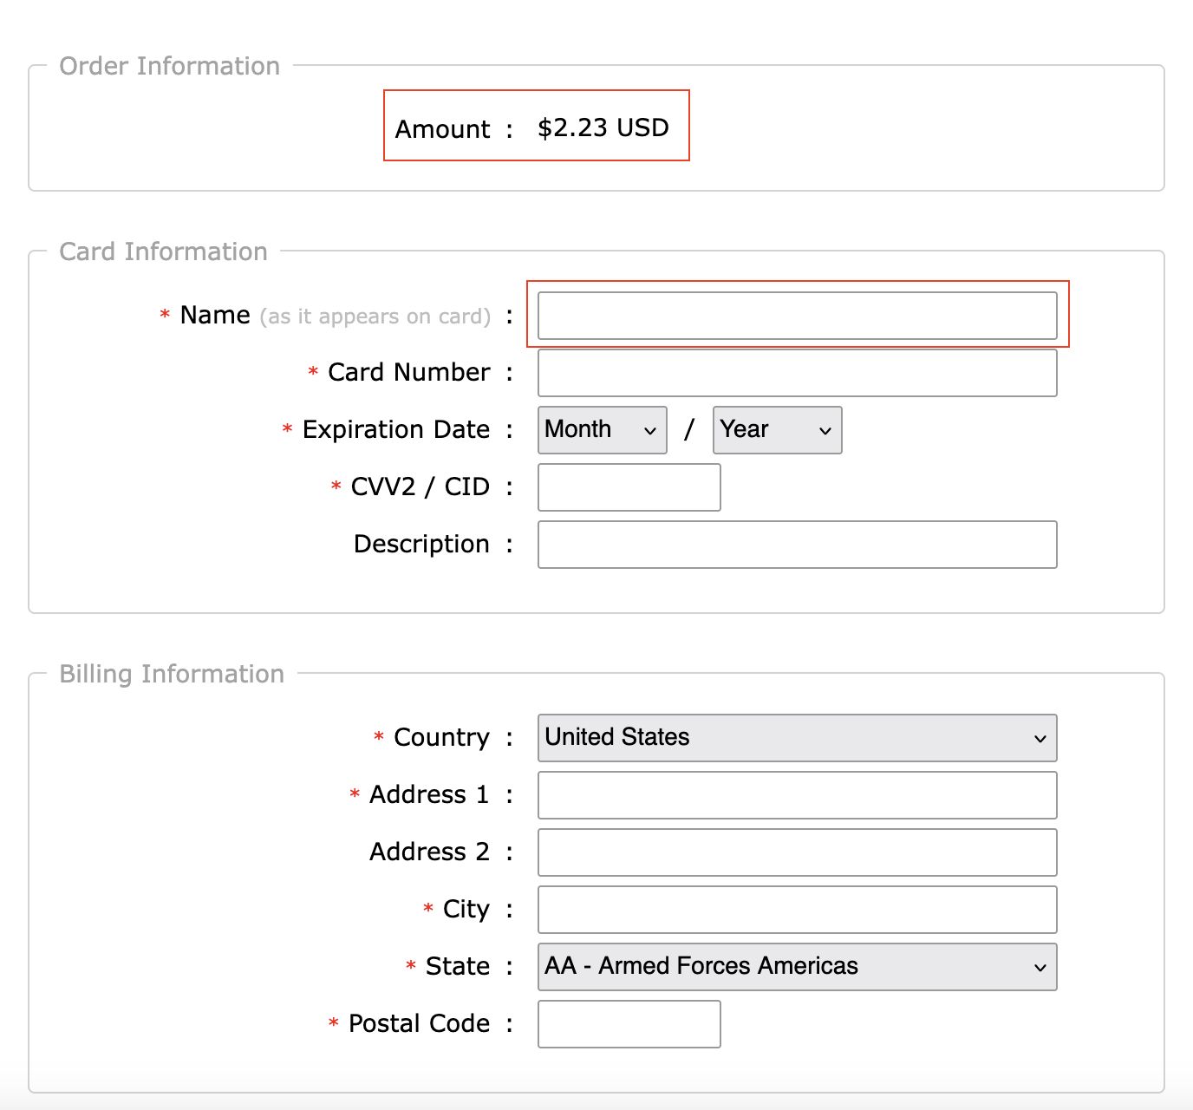Viewport: 1193px width, 1110px height.
Task: Click into the Address 1 field
Action: pyautogui.click(x=797, y=795)
